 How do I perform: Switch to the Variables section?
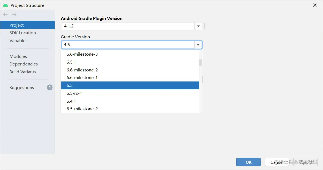point(18,41)
